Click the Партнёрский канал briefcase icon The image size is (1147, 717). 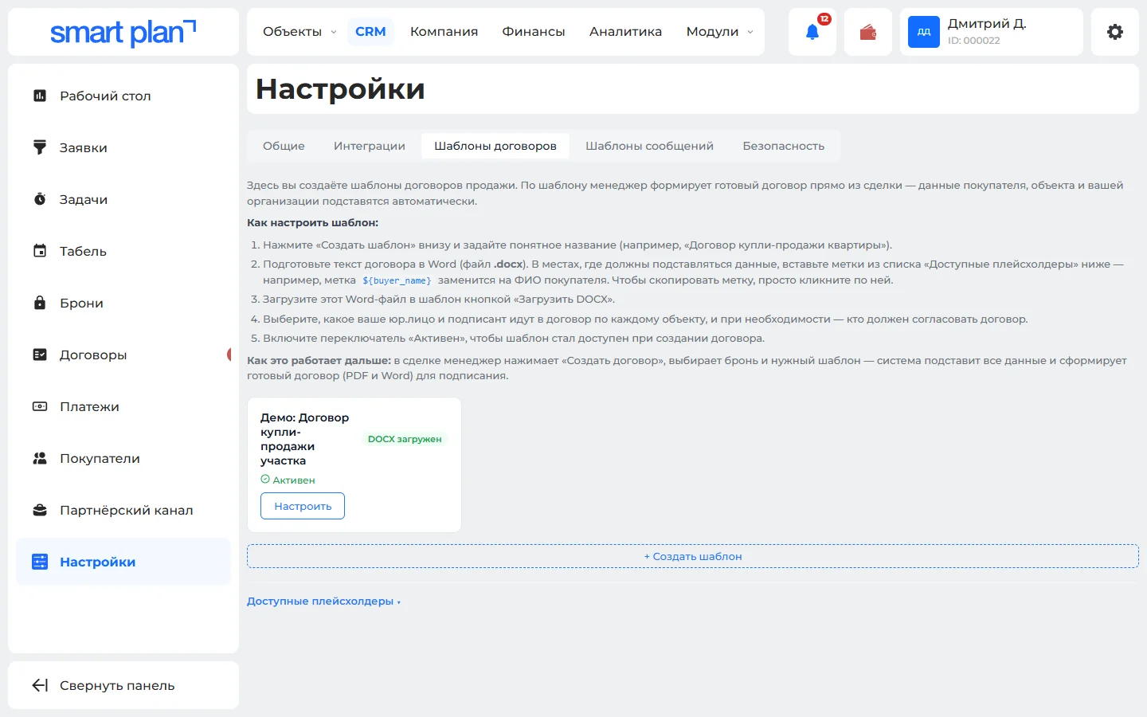(40, 510)
